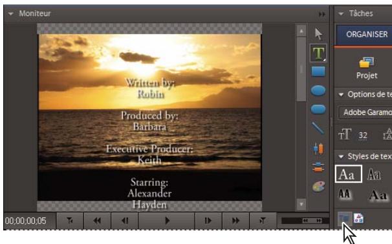392x244 pixels.
Task: Click the 'Alexander' credit text
Action: click(x=149, y=194)
